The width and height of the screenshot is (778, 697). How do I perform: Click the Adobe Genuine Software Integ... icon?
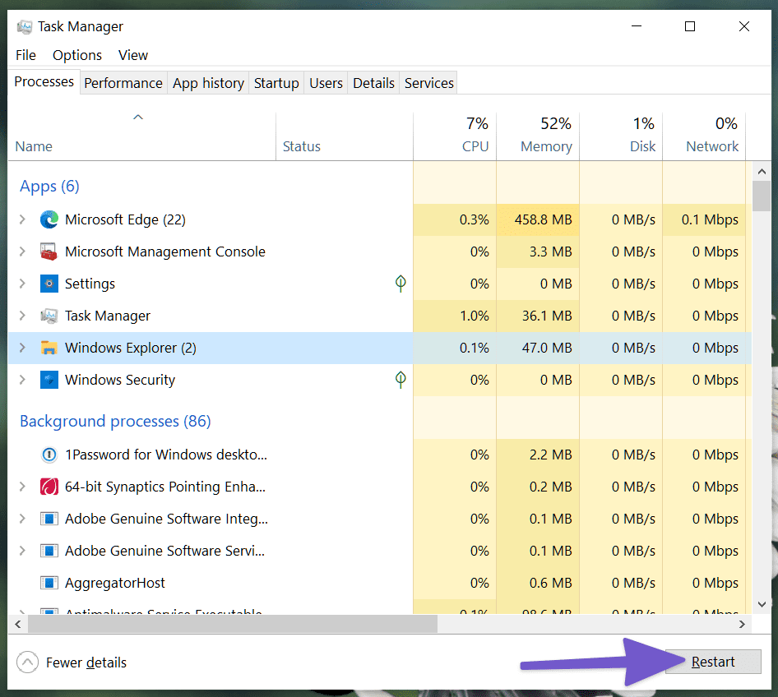(49, 519)
